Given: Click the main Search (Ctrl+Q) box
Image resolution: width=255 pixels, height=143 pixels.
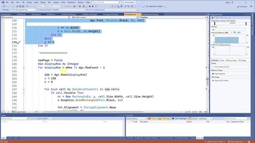Looking at the screenshot, I should click(106, 2).
